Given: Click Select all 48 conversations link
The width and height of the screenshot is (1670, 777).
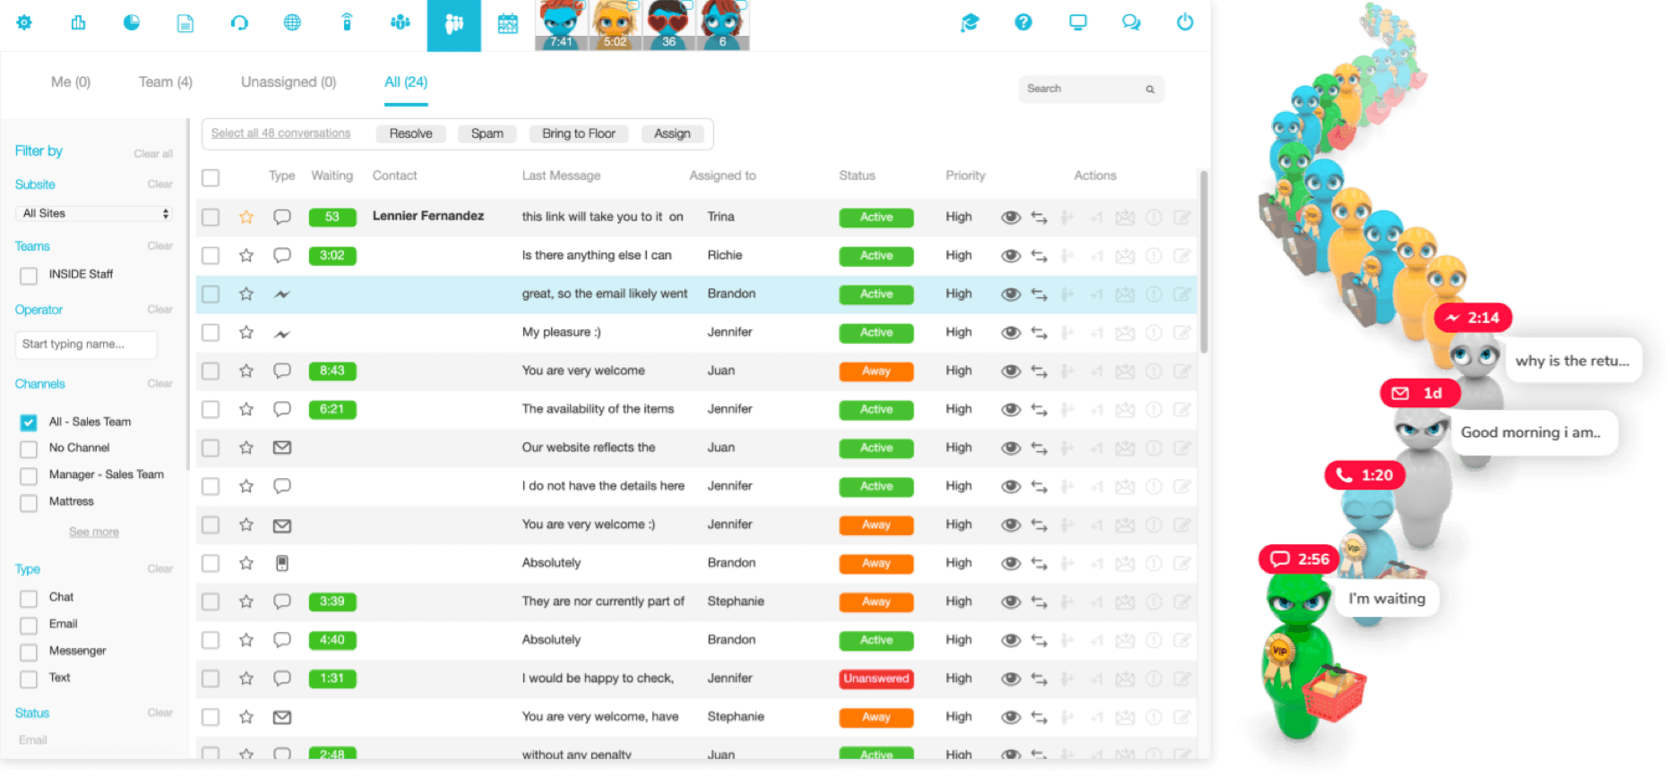Looking at the screenshot, I should click(x=280, y=133).
